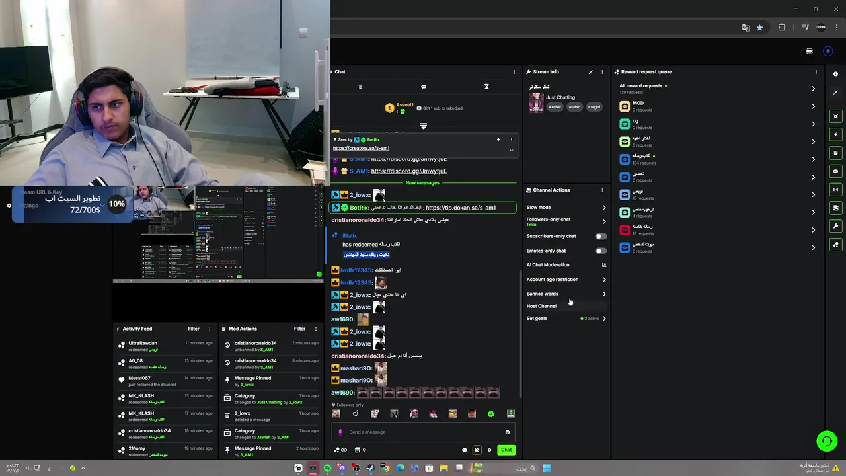Click the capitalized Arabic stream tag
The width and height of the screenshot is (846, 476).
(x=555, y=107)
